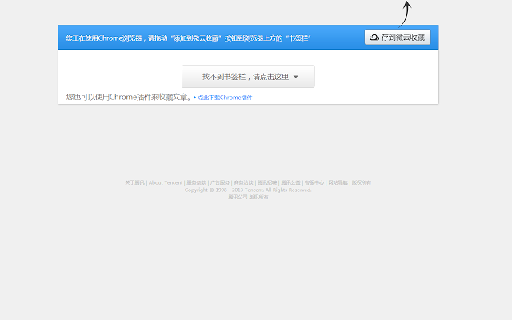The width and height of the screenshot is (512, 320).
Task: Select the 商务洽谈 footer link
Action: [x=243, y=182]
